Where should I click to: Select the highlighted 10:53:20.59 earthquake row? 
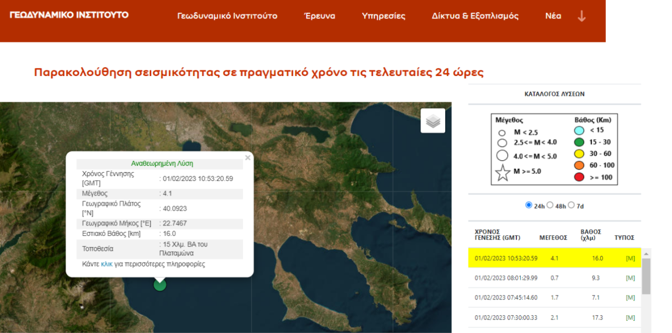pyautogui.click(x=554, y=258)
